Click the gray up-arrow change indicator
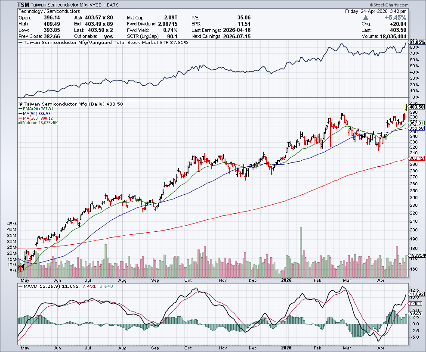 pyautogui.click(x=365, y=18)
